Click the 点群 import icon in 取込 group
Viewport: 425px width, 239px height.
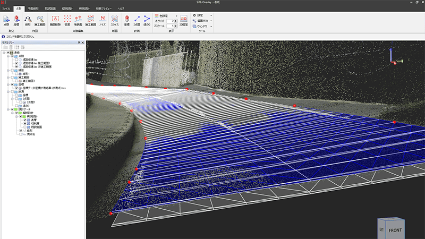[6, 21]
